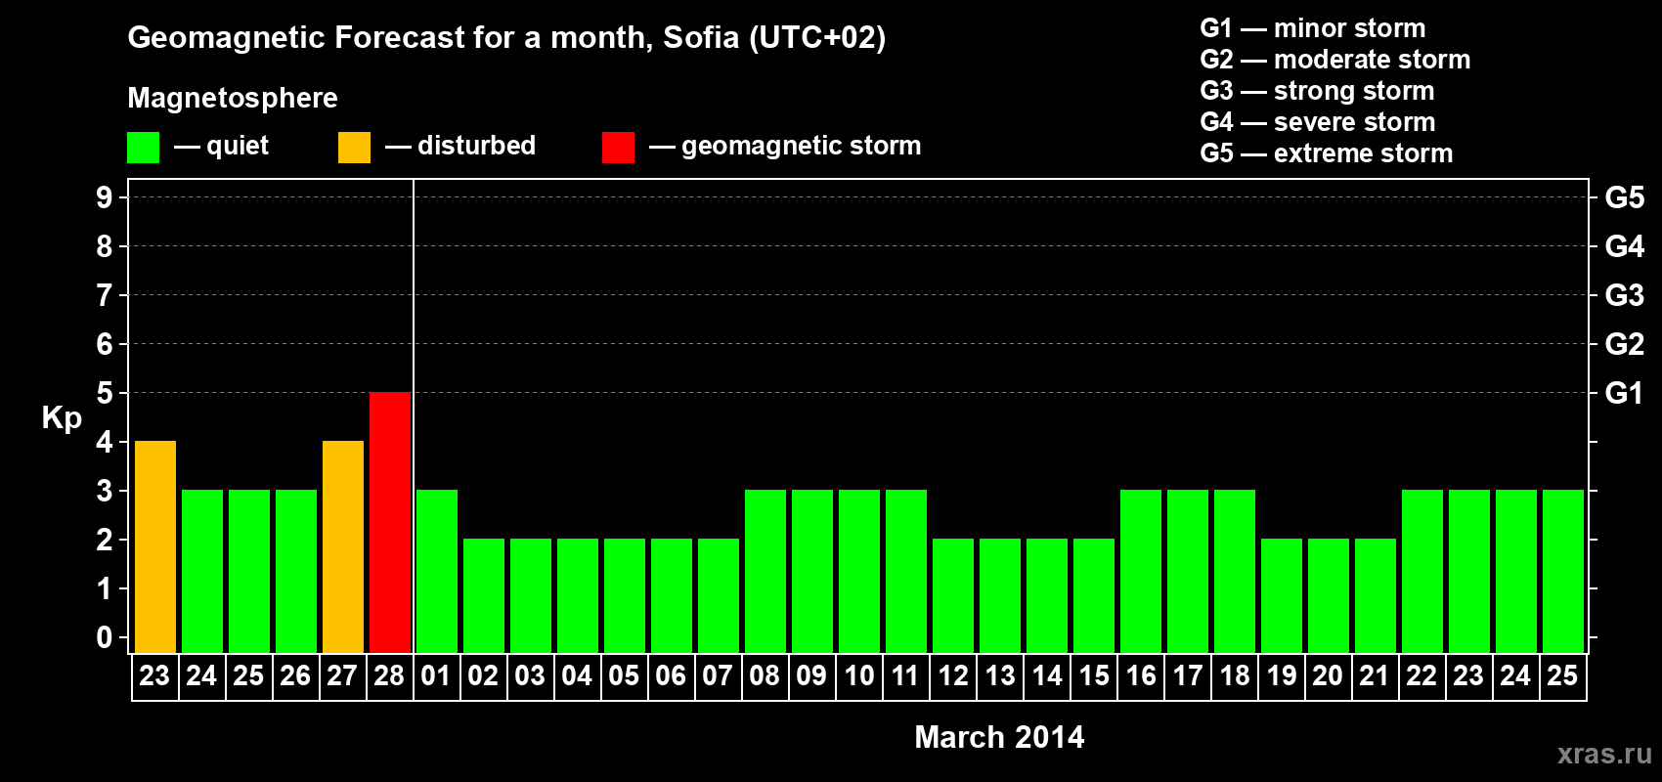
Task: Click the Kp axis value 0
Action: pos(105,637)
